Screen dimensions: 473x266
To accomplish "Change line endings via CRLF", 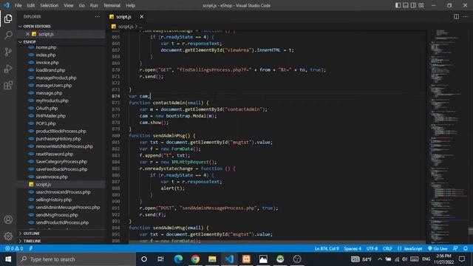I will click(x=387, y=248).
